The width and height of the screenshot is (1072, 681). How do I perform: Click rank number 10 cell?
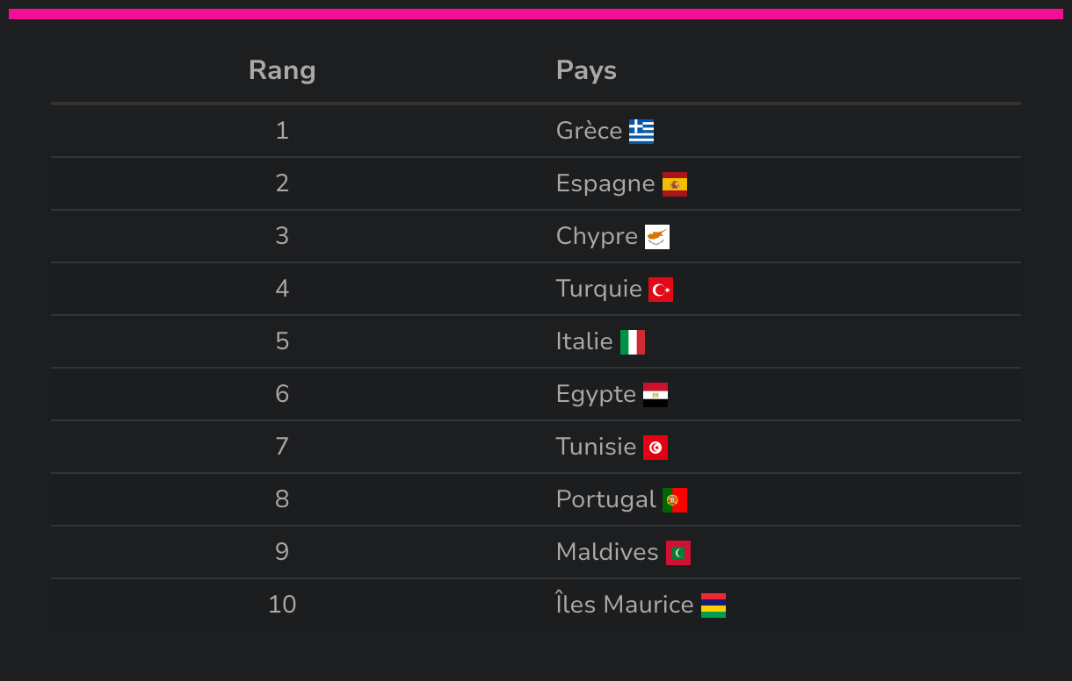click(x=282, y=605)
